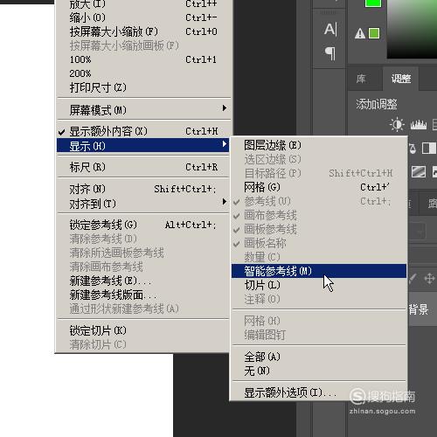Click greyed 网格(H) item

(319, 321)
